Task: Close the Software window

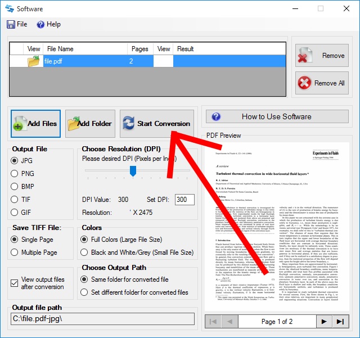Action: [x=346, y=9]
